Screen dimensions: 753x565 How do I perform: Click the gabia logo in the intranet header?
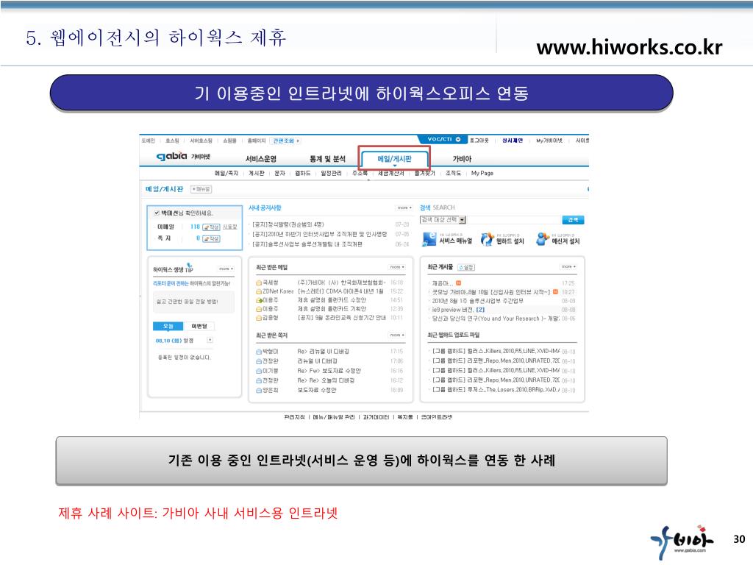tap(171, 156)
